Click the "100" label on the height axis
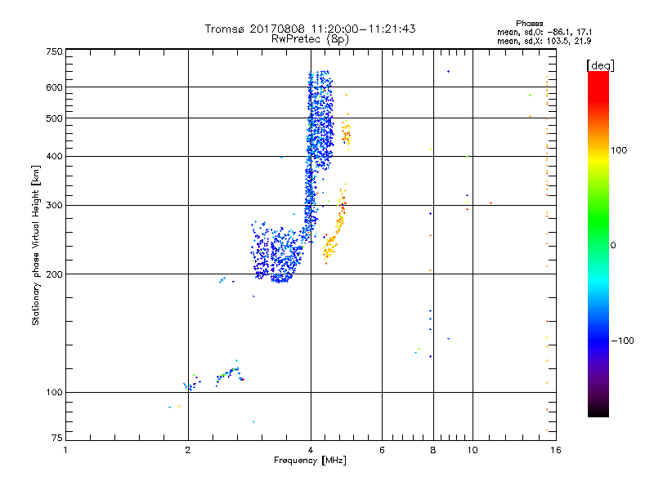 click(55, 393)
